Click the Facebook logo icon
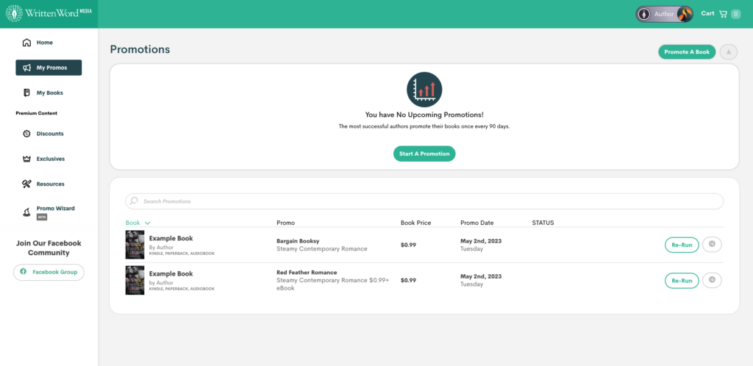The height and width of the screenshot is (366, 753). pyautogui.click(x=23, y=271)
